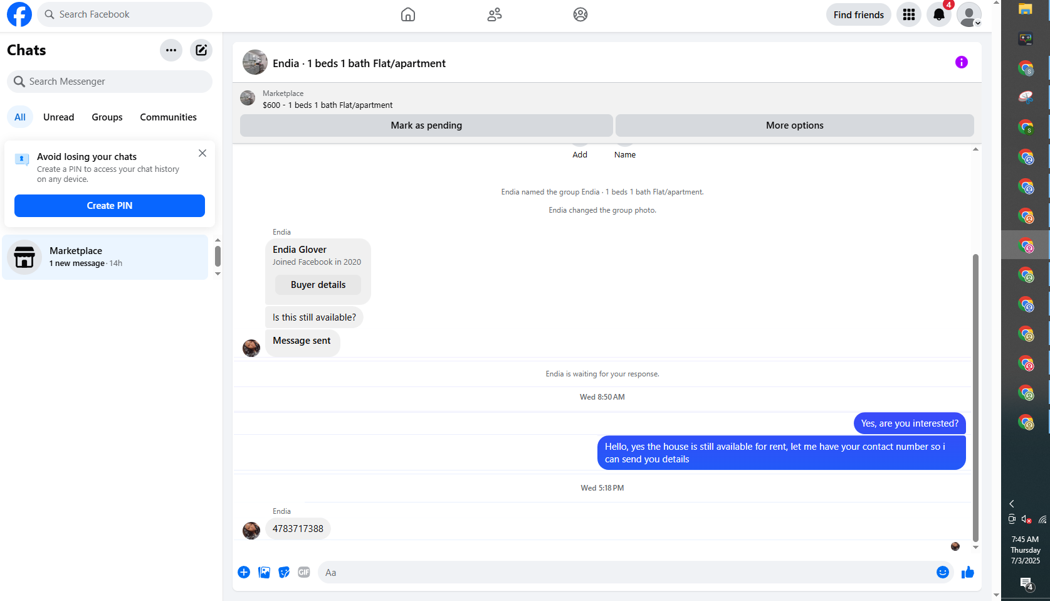This screenshot has width=1050, height=601.
Task: Open account profile menu
Action: tap(969, 14)
